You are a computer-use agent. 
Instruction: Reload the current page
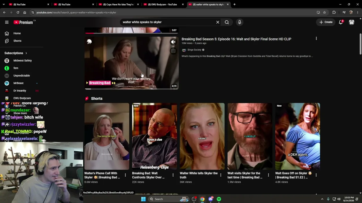click(18, 12)
